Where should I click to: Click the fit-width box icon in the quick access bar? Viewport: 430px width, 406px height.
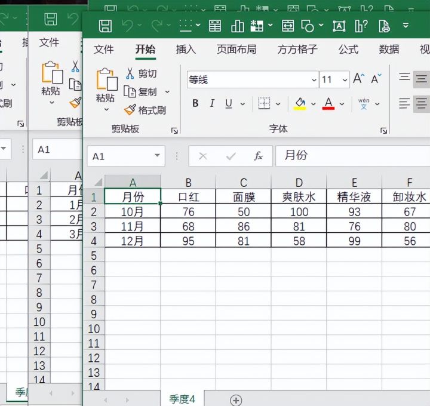point(288,26)
